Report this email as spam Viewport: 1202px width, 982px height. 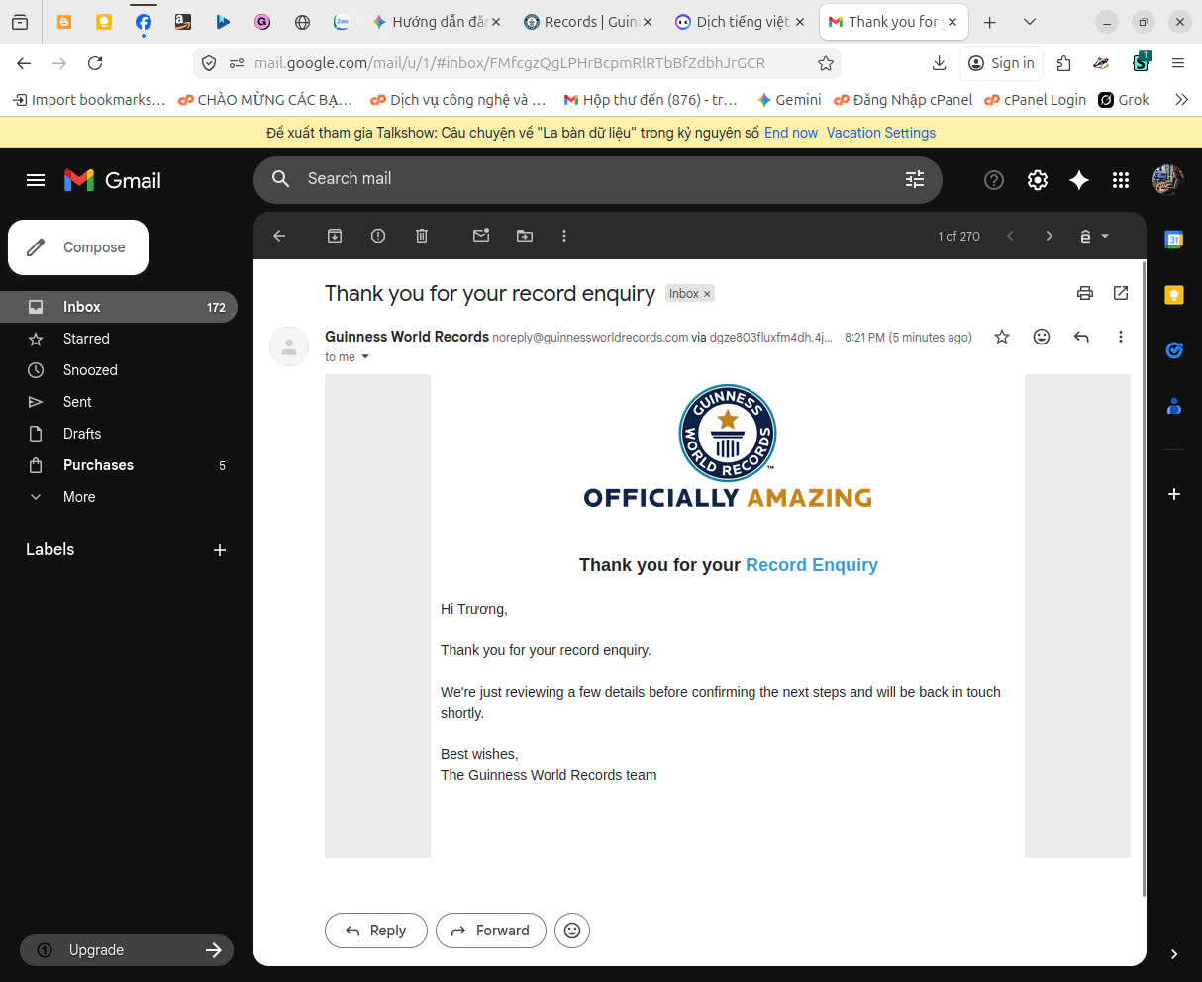[378, 236]
